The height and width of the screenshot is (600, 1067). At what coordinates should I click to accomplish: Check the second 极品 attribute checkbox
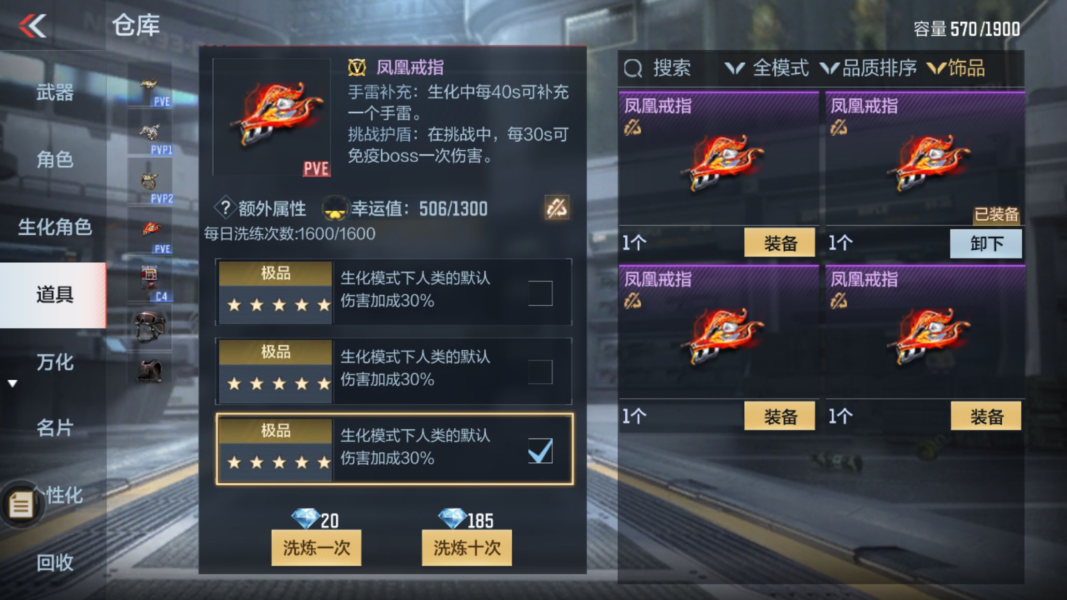[540, 372]
